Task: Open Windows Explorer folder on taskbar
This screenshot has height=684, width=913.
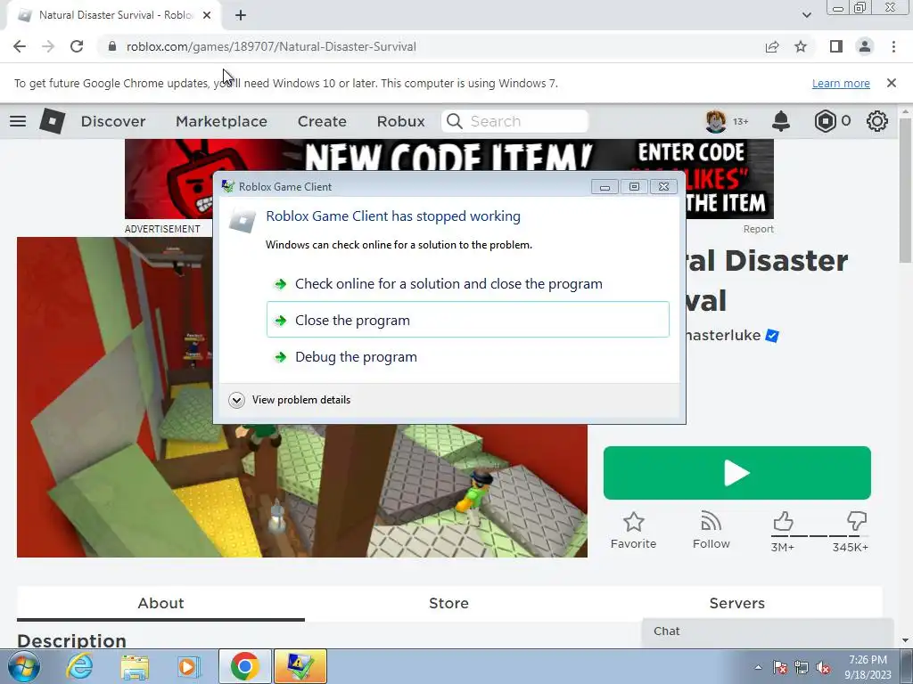Action: [x=135, y=666]
